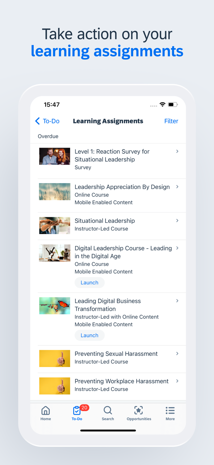Viewport: 214px width, 465px height.
Task: Open details chevron for Leadership Appreciation By Design
Action: pos(177,187)
